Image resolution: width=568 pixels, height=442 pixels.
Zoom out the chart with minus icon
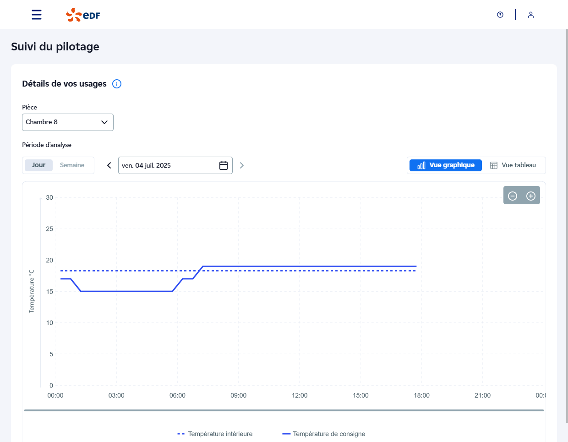pyautogui.click(x=513, y=196)
